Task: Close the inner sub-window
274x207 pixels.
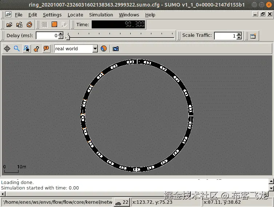Action: click(270, 14)
